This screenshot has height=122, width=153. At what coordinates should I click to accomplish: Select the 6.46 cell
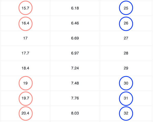75,23
